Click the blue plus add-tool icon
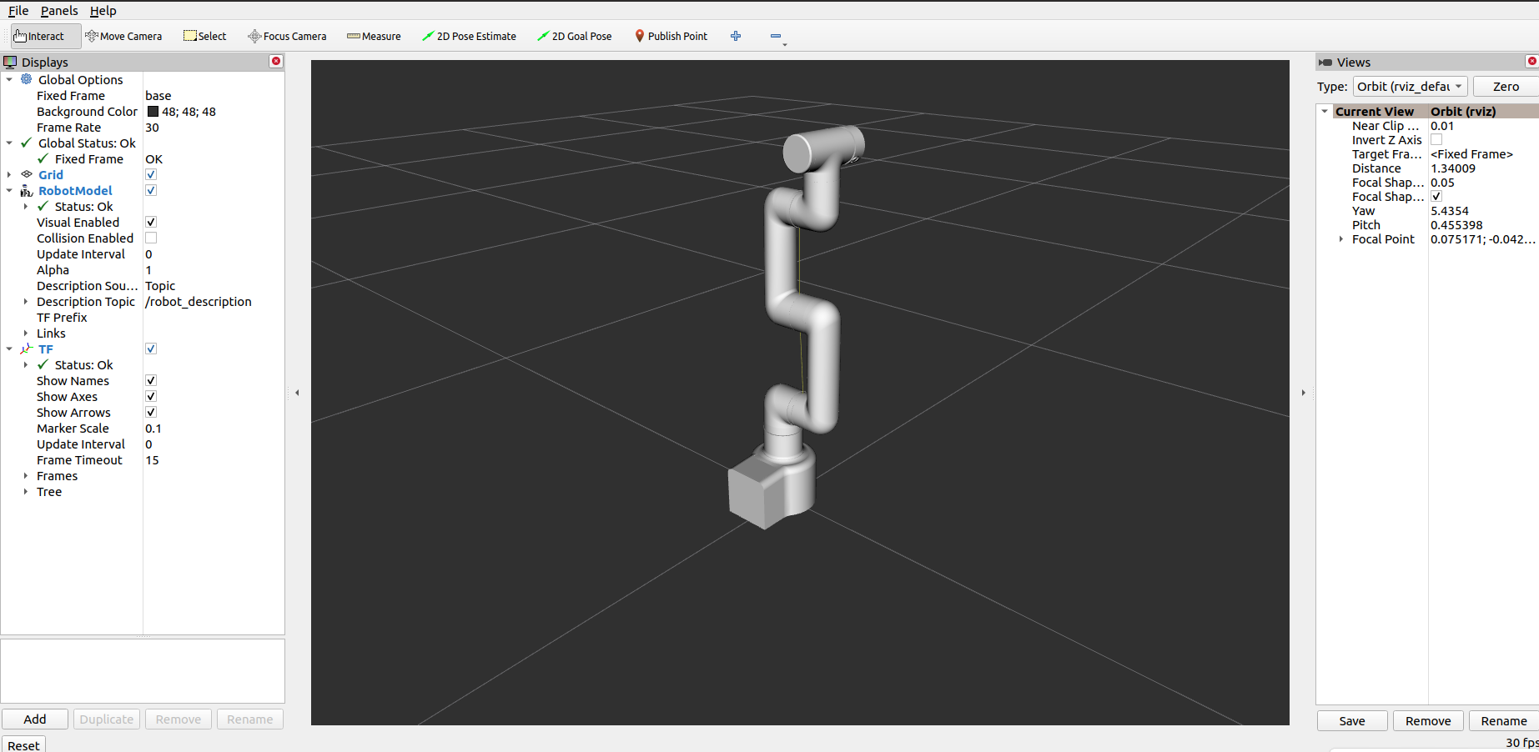The image size is (1539, 752). pos(736,36)
